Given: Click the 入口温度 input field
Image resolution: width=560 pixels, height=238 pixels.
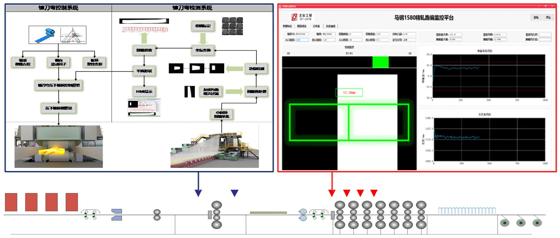Looking at the screenshot, I should tap(303, 40).
